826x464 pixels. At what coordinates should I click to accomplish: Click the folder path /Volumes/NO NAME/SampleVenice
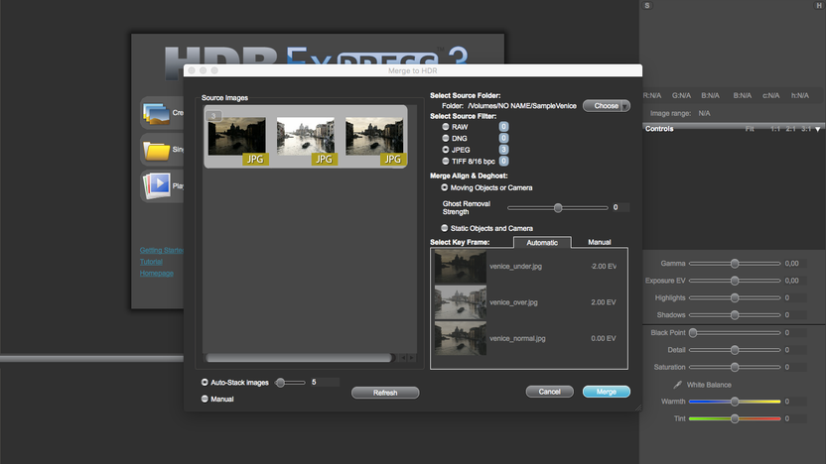(x=522, y=106)
